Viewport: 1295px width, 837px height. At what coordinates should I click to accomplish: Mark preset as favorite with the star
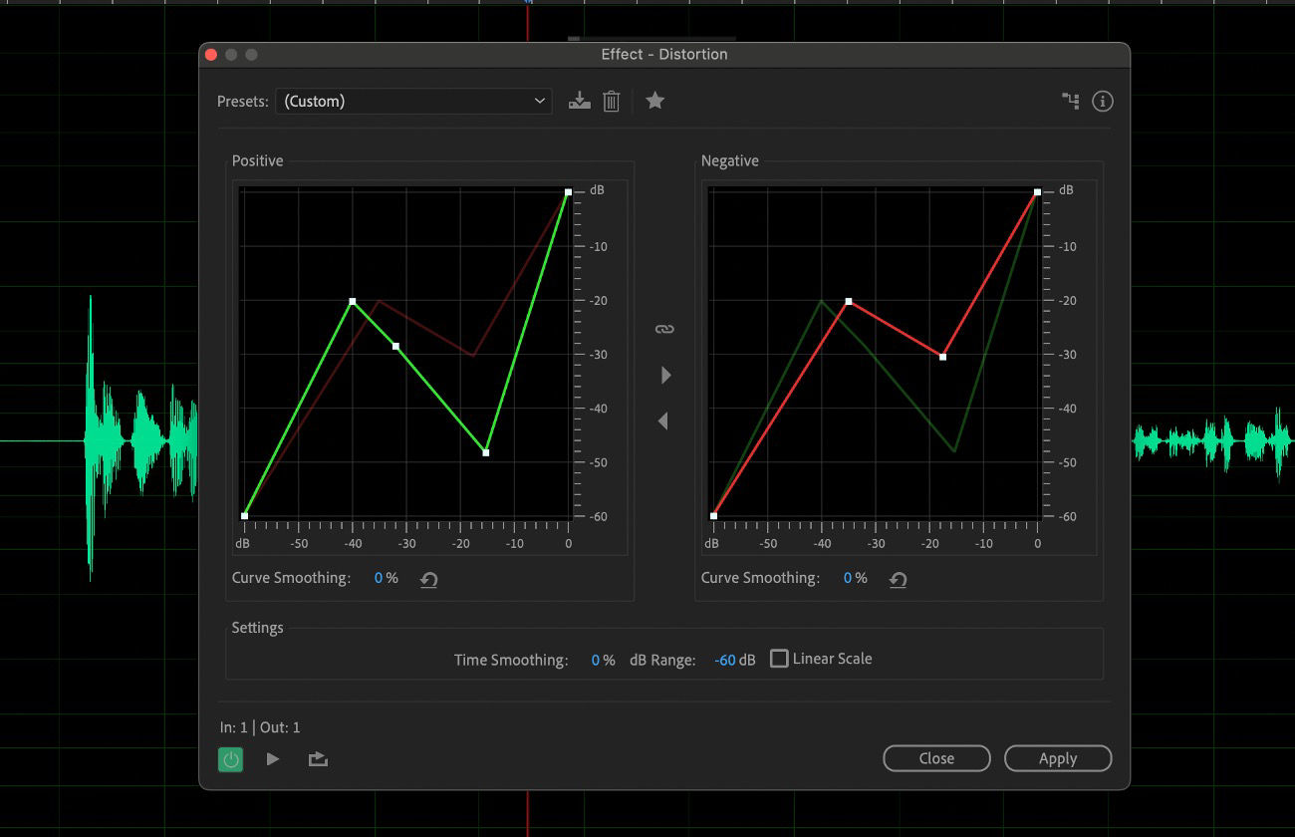655,101
